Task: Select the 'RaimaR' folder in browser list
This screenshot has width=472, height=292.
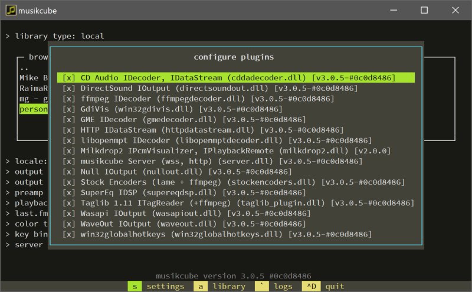Action: (34, 88)
